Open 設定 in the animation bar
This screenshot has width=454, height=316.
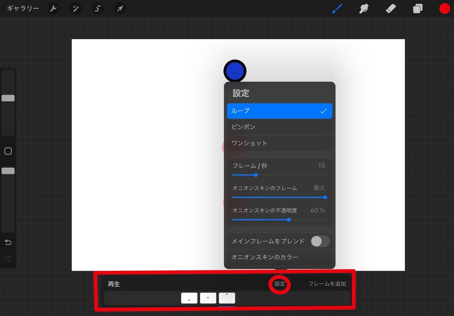pyautogui.click(x=280, y=284)
